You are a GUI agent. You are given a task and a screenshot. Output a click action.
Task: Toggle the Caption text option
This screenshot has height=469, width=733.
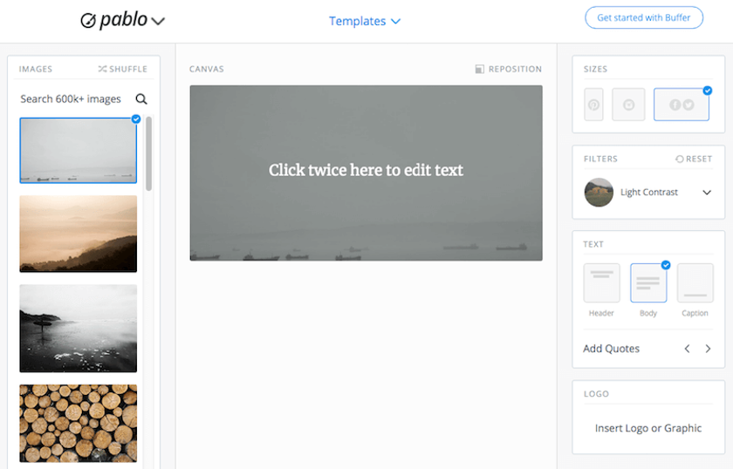[695, 283]
